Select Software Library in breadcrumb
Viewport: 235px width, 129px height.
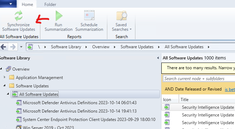[66, 47]
